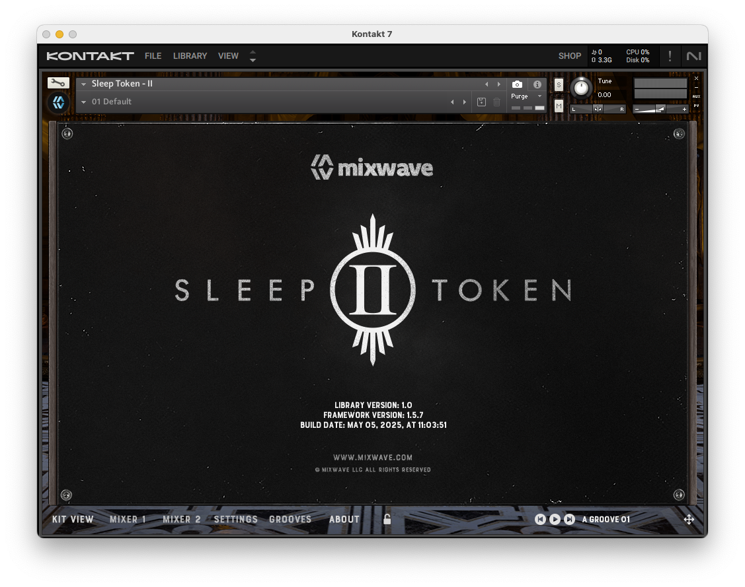This screenshot has height=587, width=745.
Task: Click the Disk 0% usage readout
Action: (638, 60)
